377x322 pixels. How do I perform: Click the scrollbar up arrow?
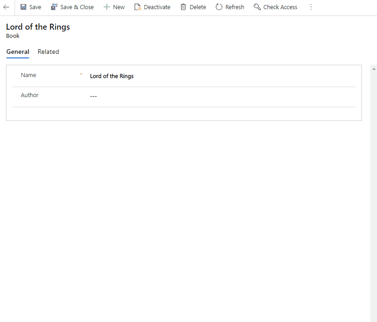[374, 69]
